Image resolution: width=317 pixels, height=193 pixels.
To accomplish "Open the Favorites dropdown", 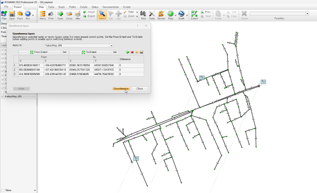I will pyautogui.click(x=307, y=14).
